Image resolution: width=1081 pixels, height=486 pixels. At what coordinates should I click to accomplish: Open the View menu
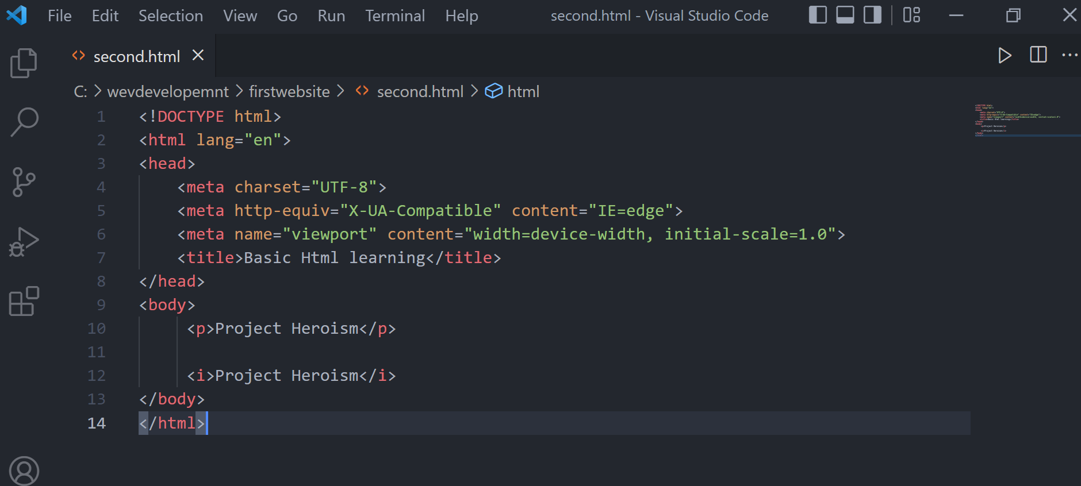pyautogui.click(x=240, y=16)
